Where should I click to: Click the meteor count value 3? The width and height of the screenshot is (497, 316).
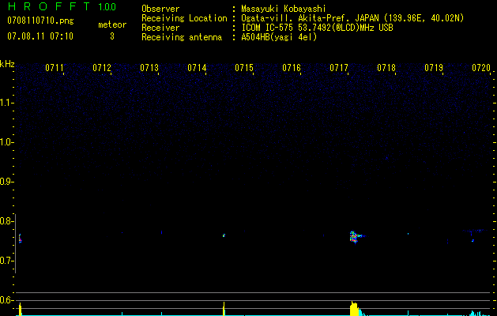(112, 36)
